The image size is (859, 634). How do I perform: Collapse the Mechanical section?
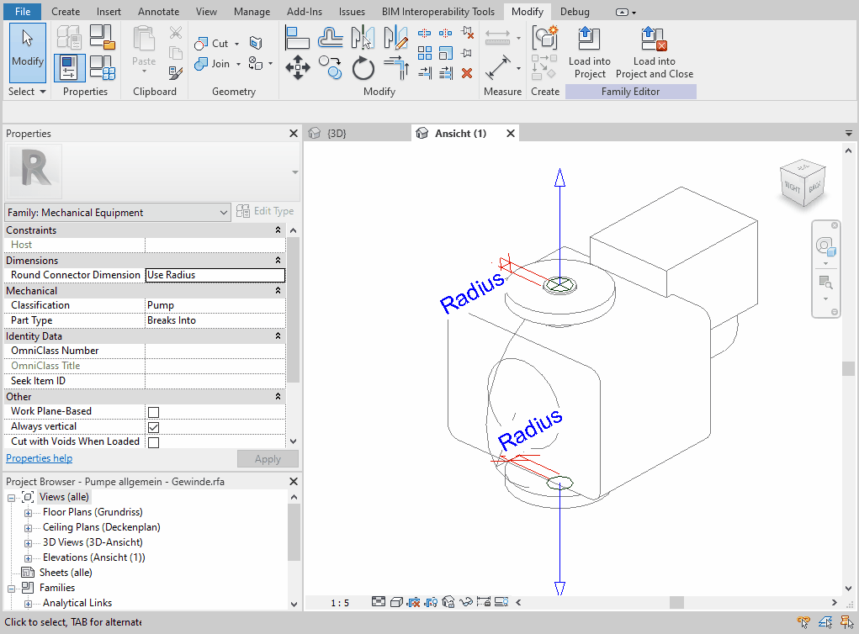[278, 290]
